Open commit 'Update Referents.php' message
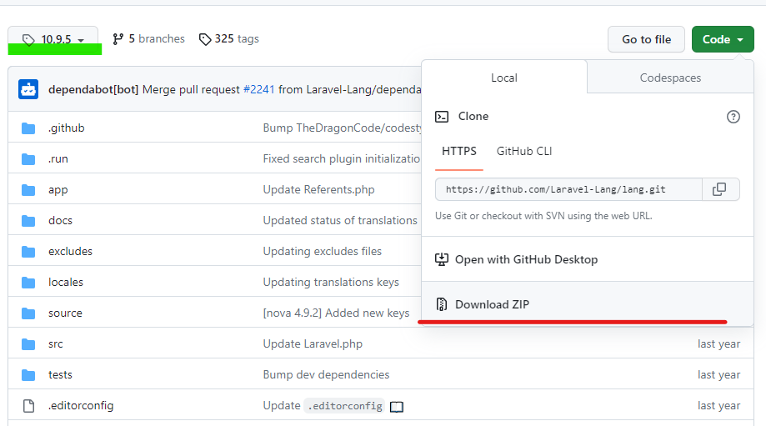The height and width of the screenshot is (426, 766). tap(319, 189)
